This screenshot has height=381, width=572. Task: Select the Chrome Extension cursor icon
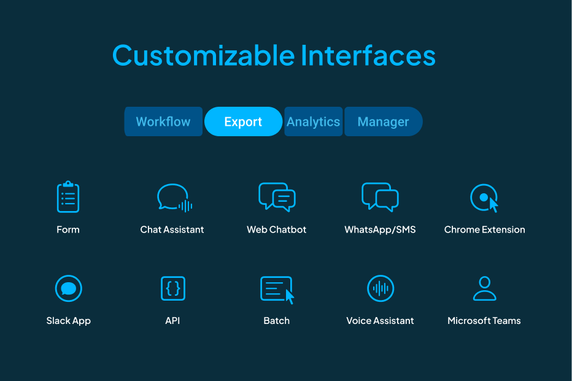tap(484, 198)
